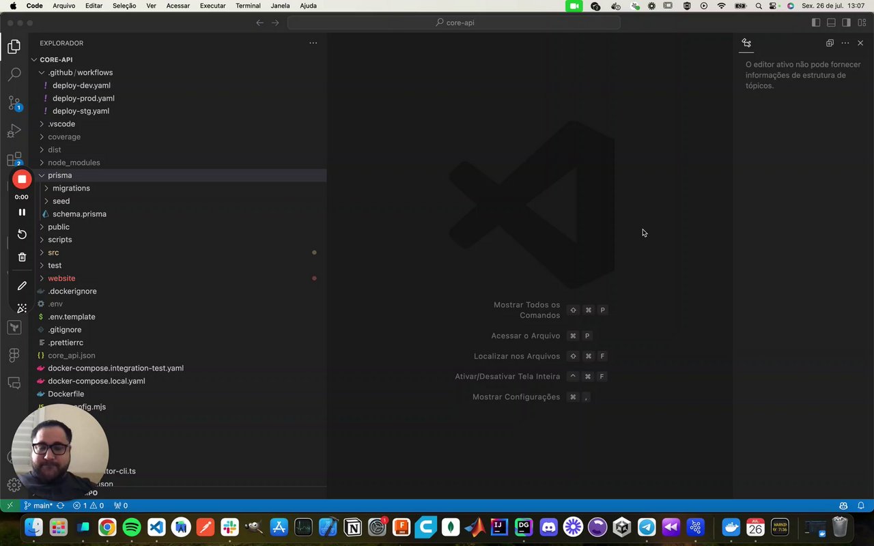This screenshot has width=874, height=546.
Task: Open the .env.template file
Action: 178,317
